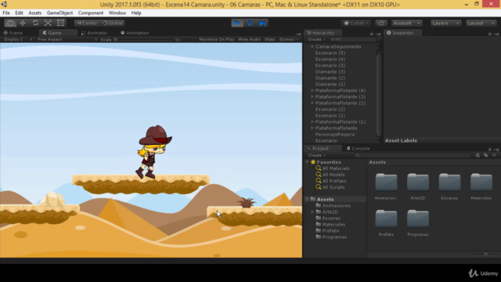Select the Hand tool

(10, 23)
